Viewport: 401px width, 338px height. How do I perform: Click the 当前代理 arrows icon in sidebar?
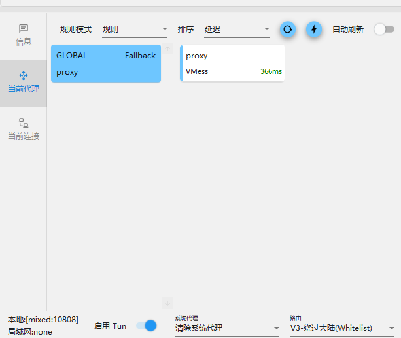tap(24, 75)
